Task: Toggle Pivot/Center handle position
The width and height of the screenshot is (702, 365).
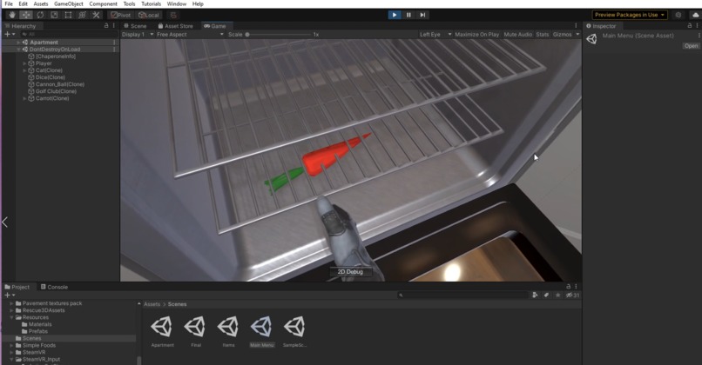Action: pyautogui.click(x=121, y=15)
